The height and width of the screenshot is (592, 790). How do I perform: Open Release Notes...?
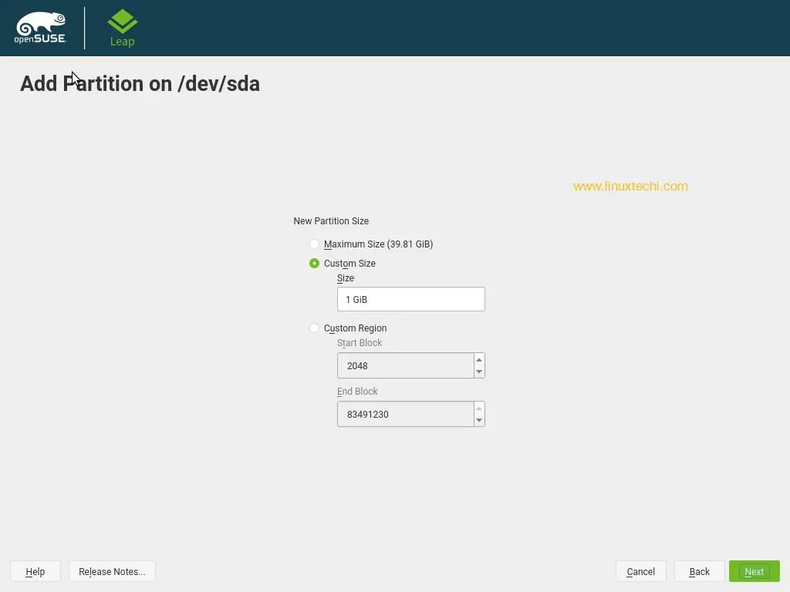click(x=112, y=571)
